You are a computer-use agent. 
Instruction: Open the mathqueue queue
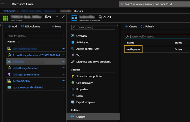click(x=133, y=50)
